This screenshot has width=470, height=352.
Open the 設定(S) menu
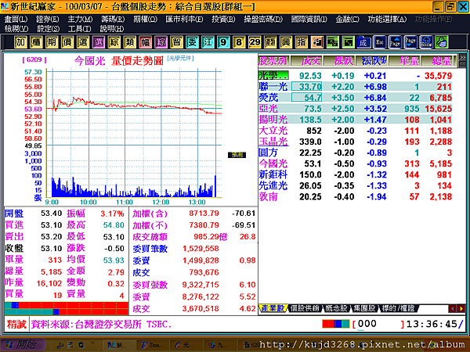(48, 29)
